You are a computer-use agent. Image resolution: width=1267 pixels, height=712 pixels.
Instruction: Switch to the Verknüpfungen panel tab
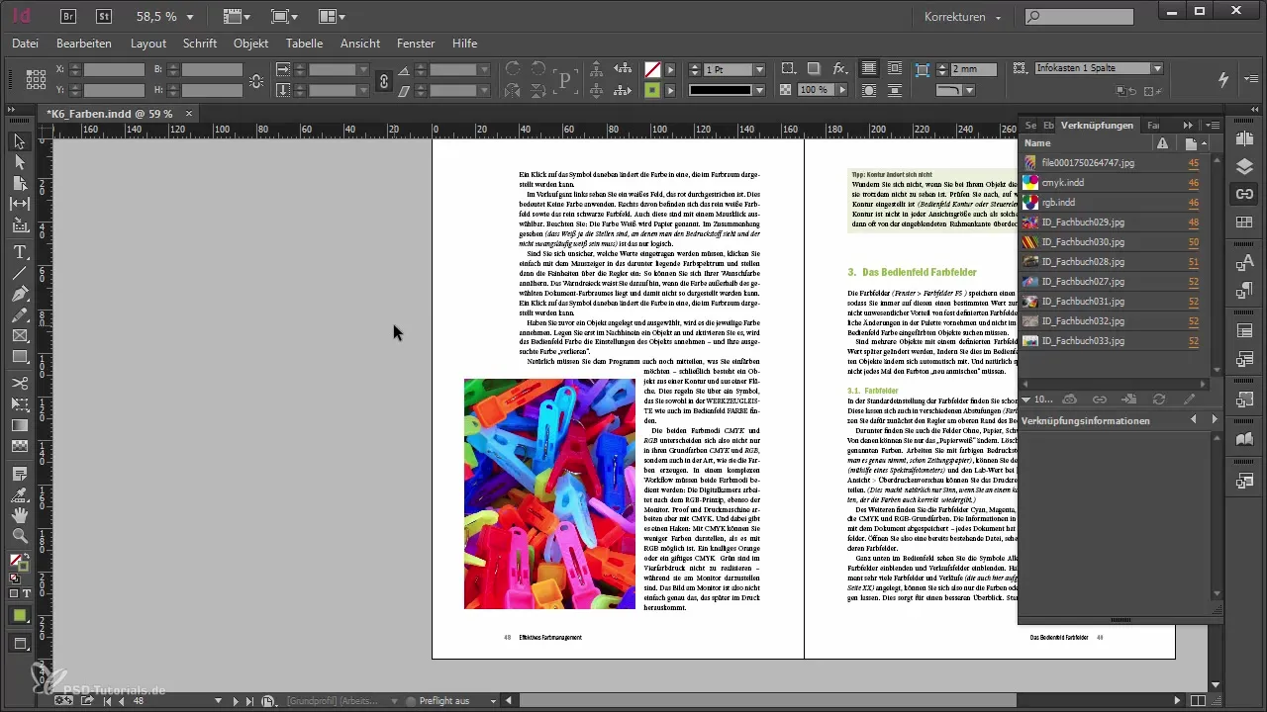(x=1097, y=126)
